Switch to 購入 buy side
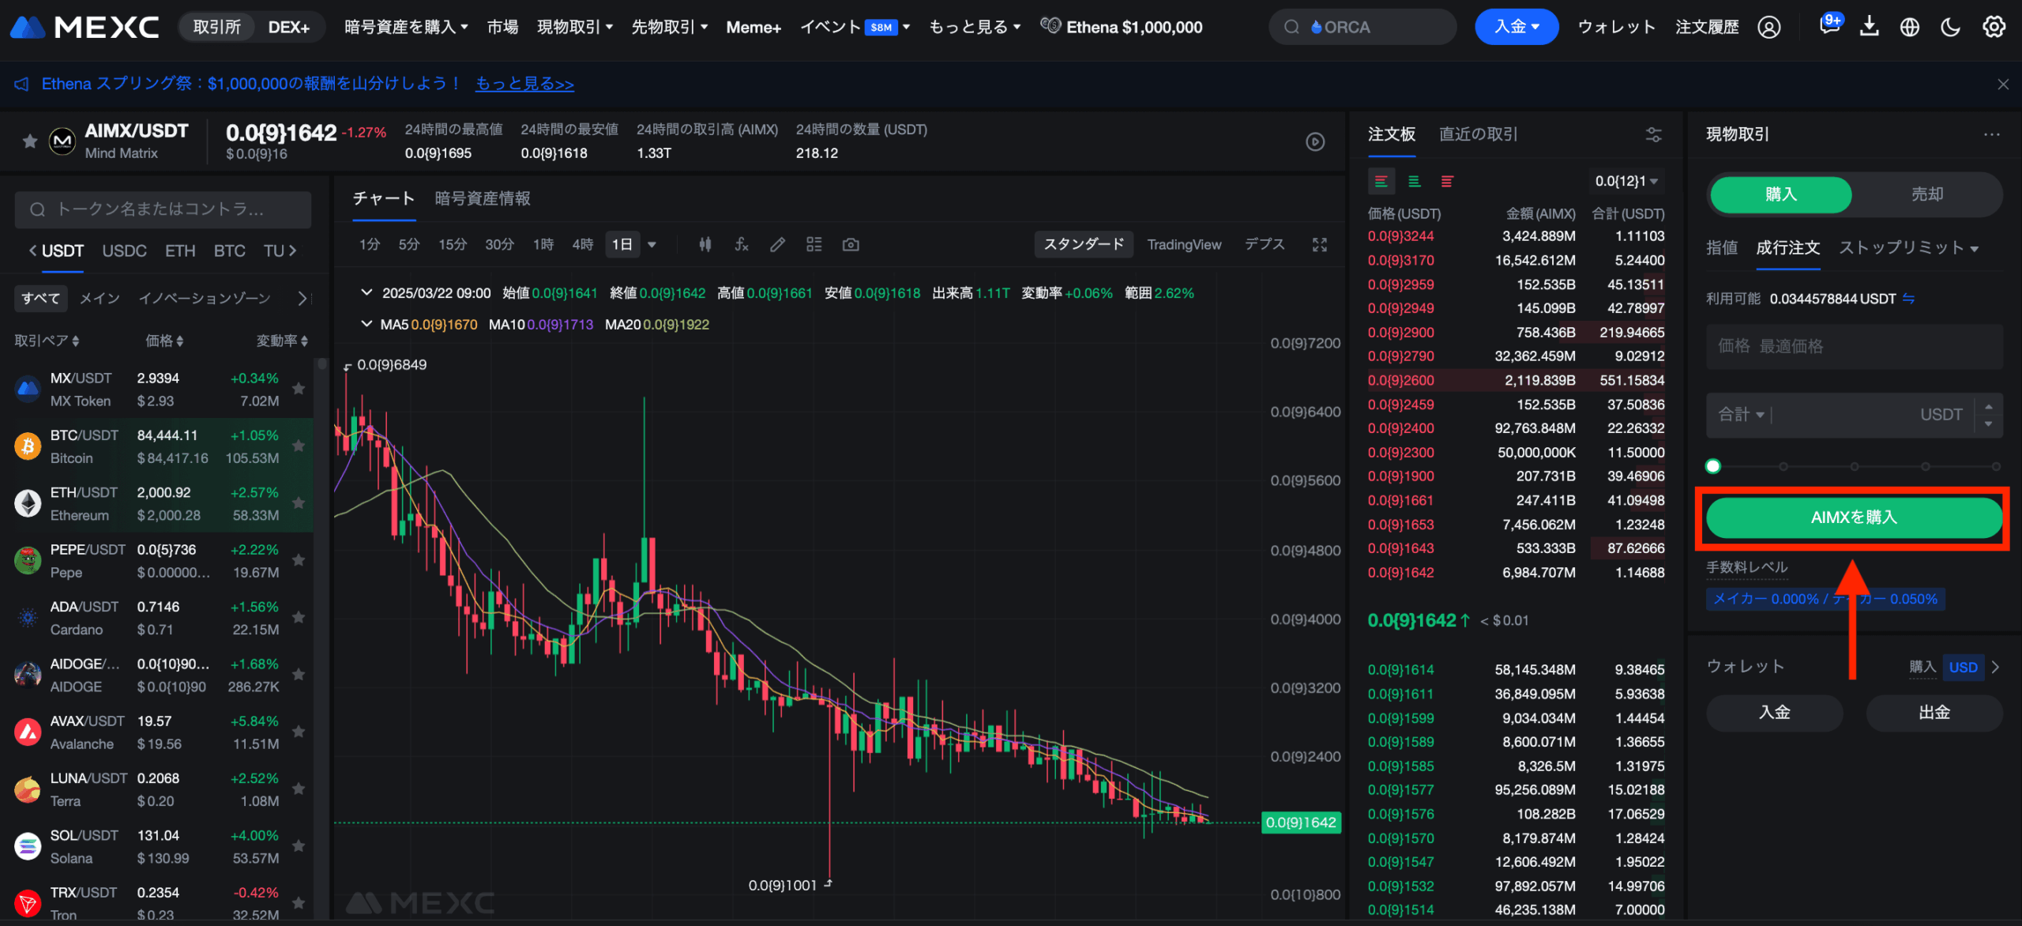The image size is (2022, 926). coord(1780,194)
